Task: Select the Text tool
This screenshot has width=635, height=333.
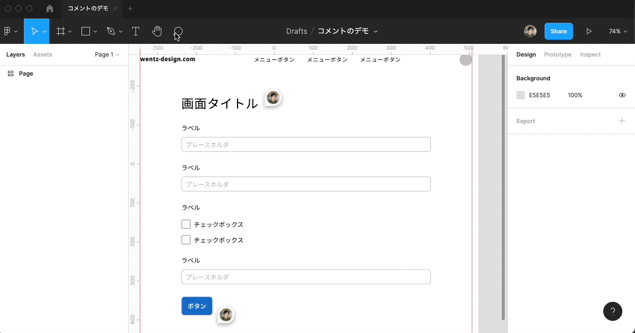Action: [135, 31]
